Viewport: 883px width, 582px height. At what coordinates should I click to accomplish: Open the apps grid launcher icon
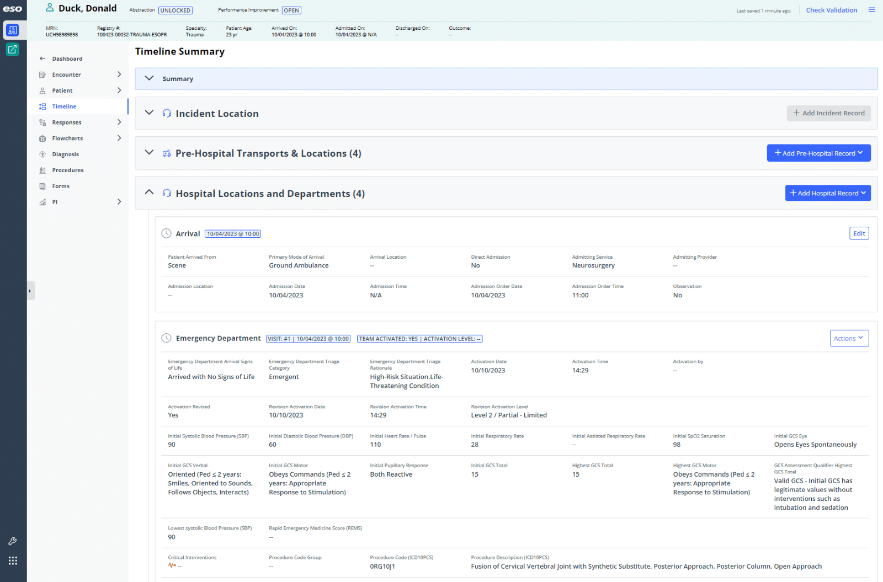pyautogui.click(x=13, y=560)
